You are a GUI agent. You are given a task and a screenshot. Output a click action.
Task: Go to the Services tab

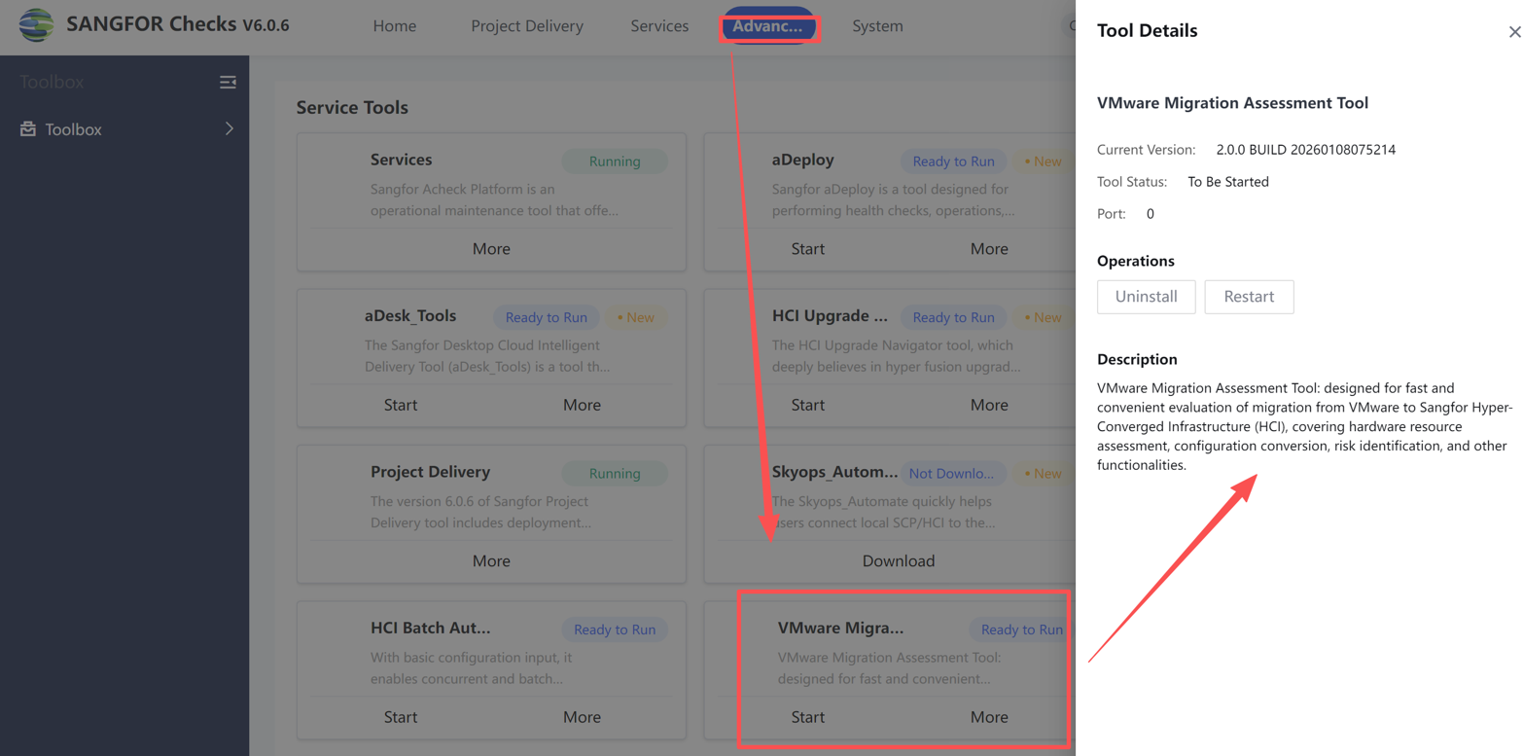tap(659, 26)
